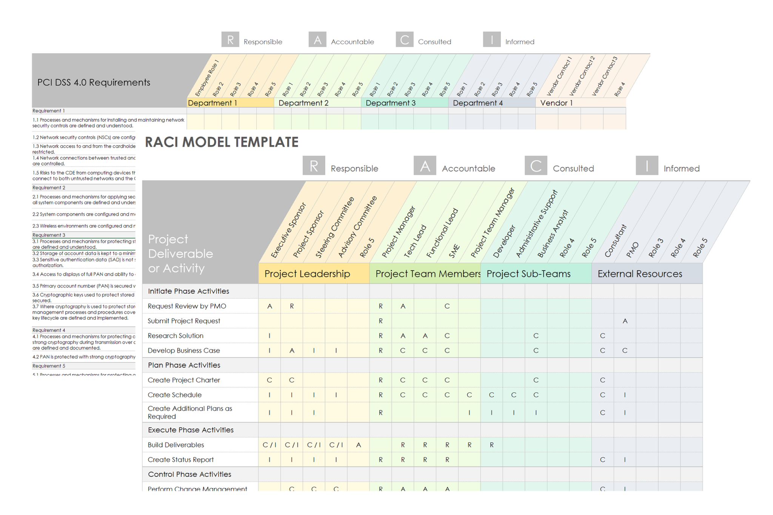Select the Build Deliverables row label
773x515 pixels.
click(176, 445)
